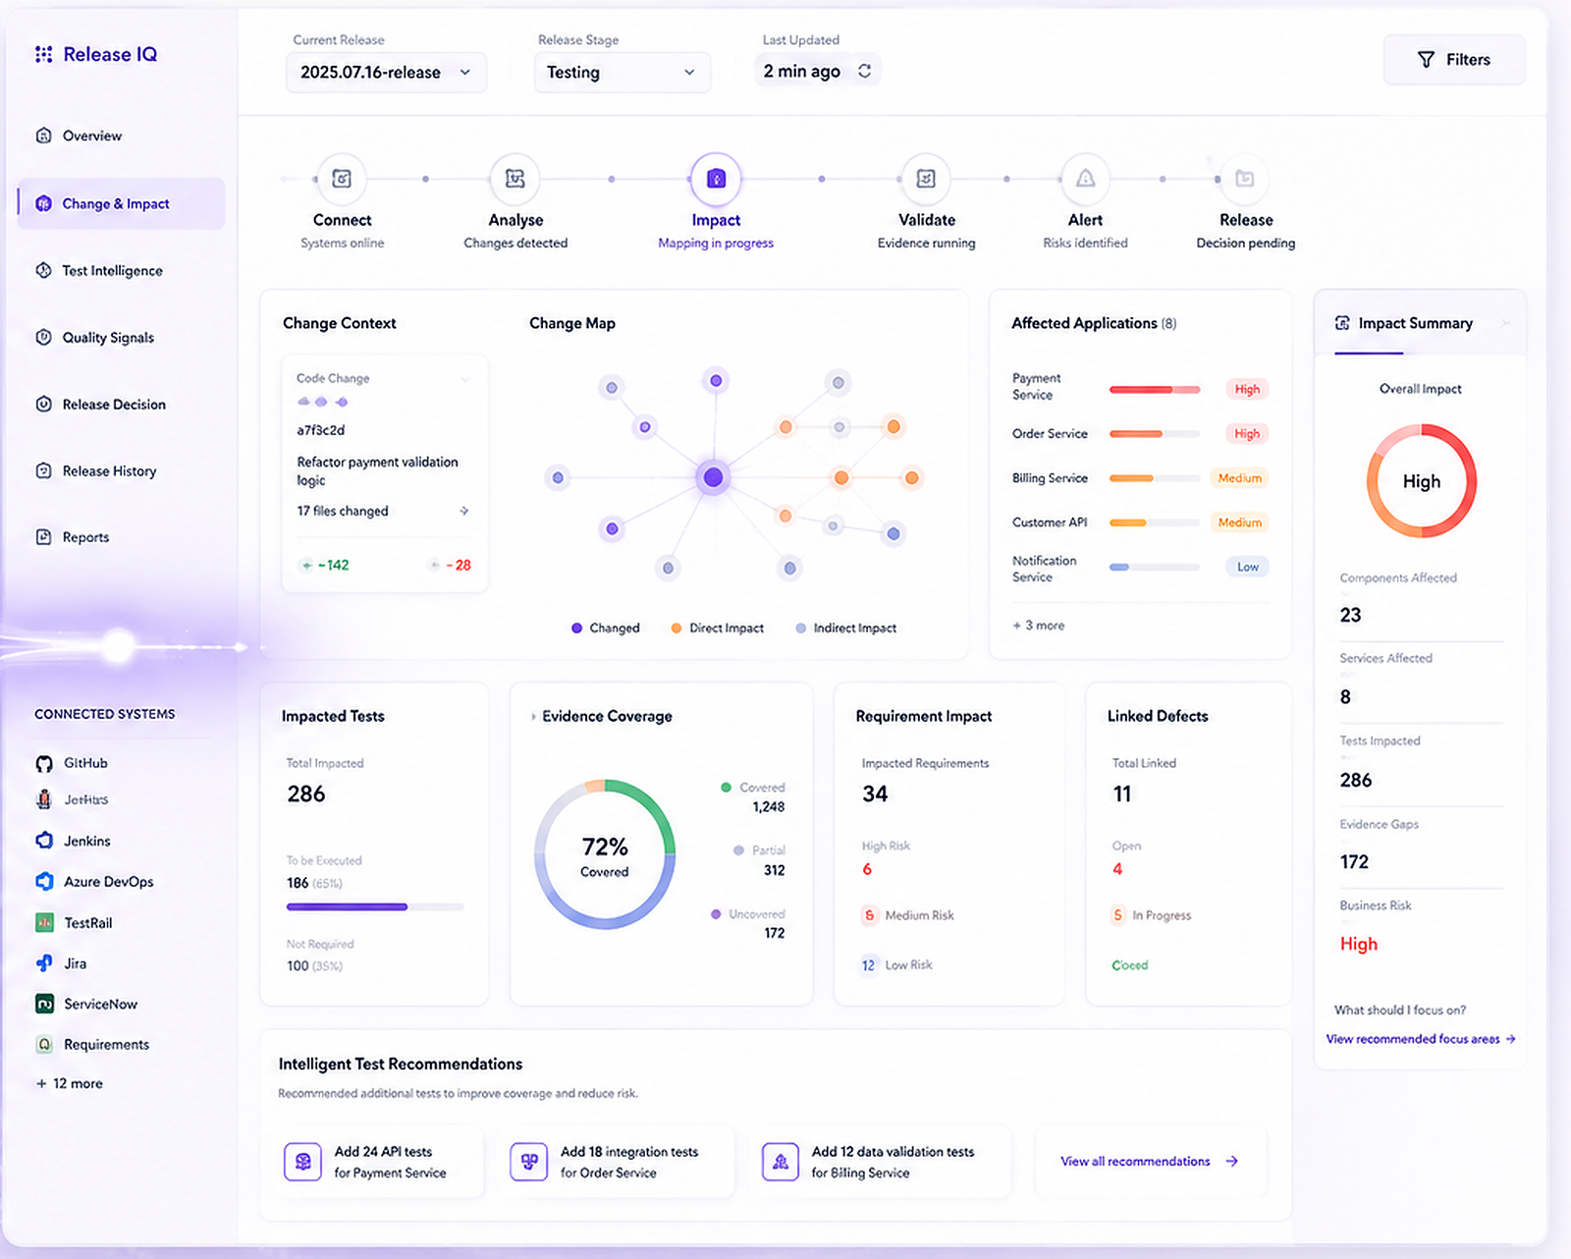This screenshot has height=1259, width=1571.
Task: Select Change & Impact in sidebar
Action: coord(121,203)
